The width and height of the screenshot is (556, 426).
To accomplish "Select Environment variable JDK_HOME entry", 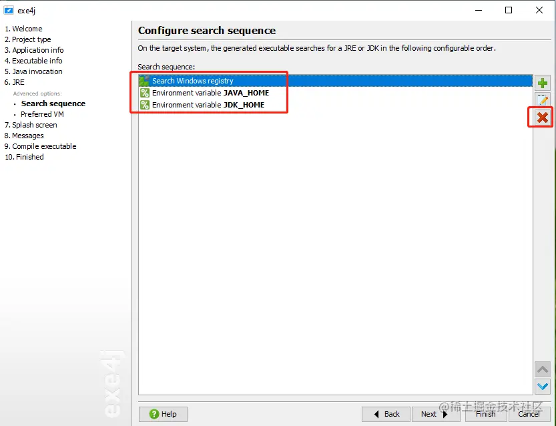I will coord(336,105).
